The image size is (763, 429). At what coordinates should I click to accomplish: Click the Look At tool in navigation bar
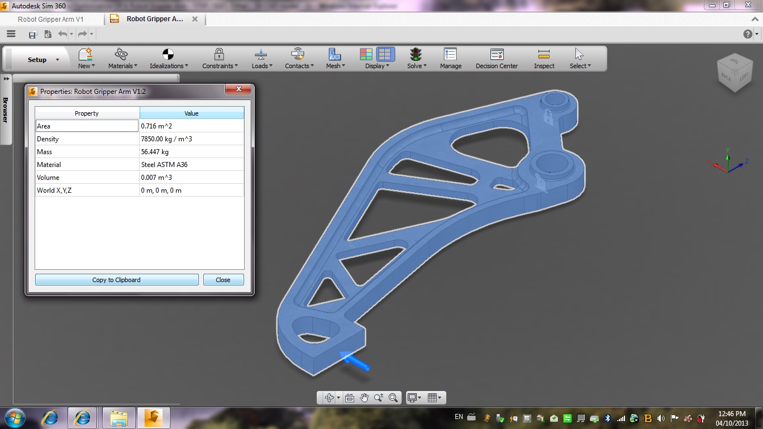click(350, 398)
